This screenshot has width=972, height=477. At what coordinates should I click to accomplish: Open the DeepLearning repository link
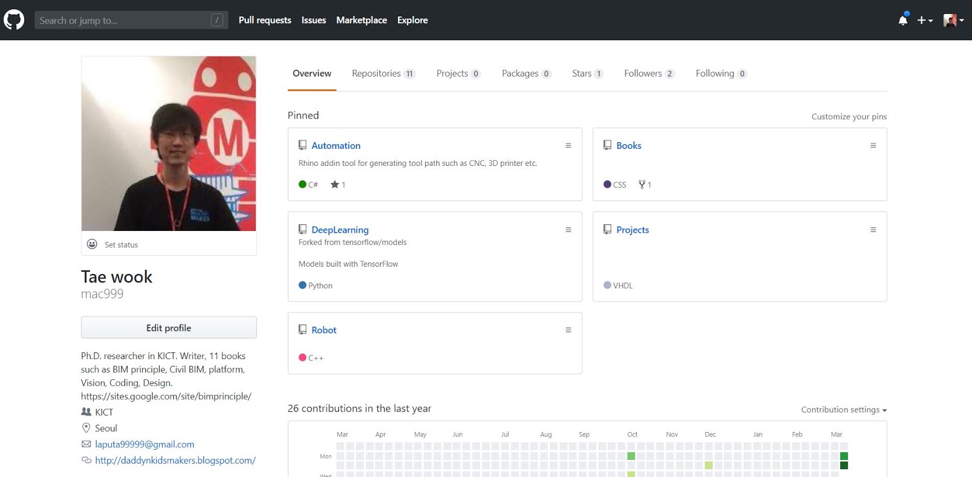(340, 230)
